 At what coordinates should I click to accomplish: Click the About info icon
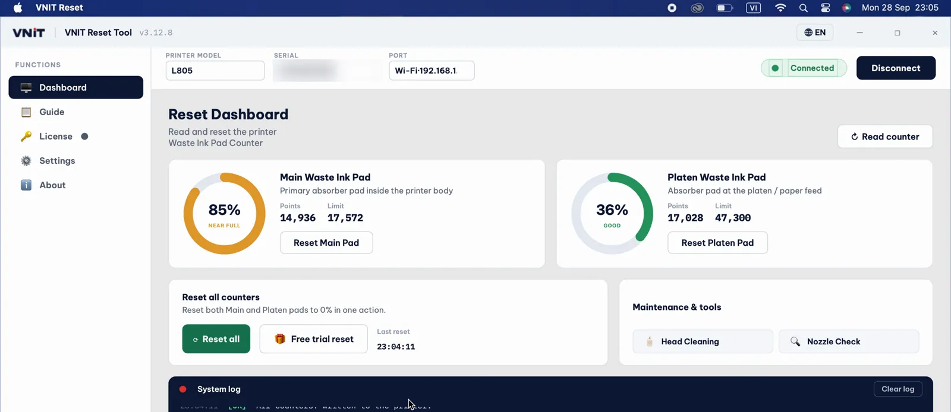26,185
